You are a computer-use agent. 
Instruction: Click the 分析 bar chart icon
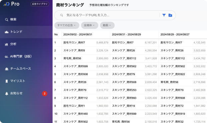6,44
